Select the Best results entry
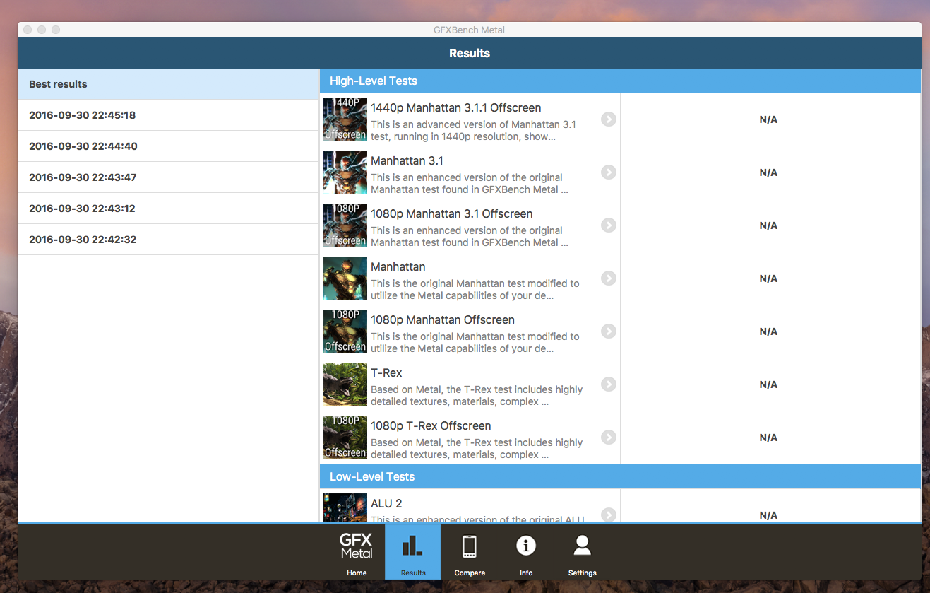The image size is (930, 593). pyautogui.click(x=168, y=84)
